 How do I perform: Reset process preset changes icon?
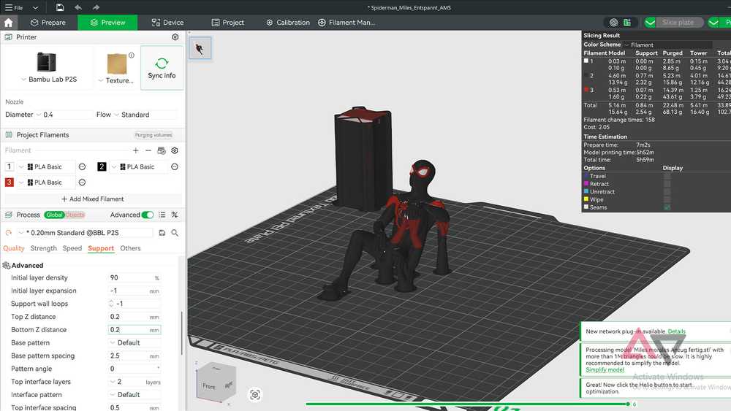point(8,233)
